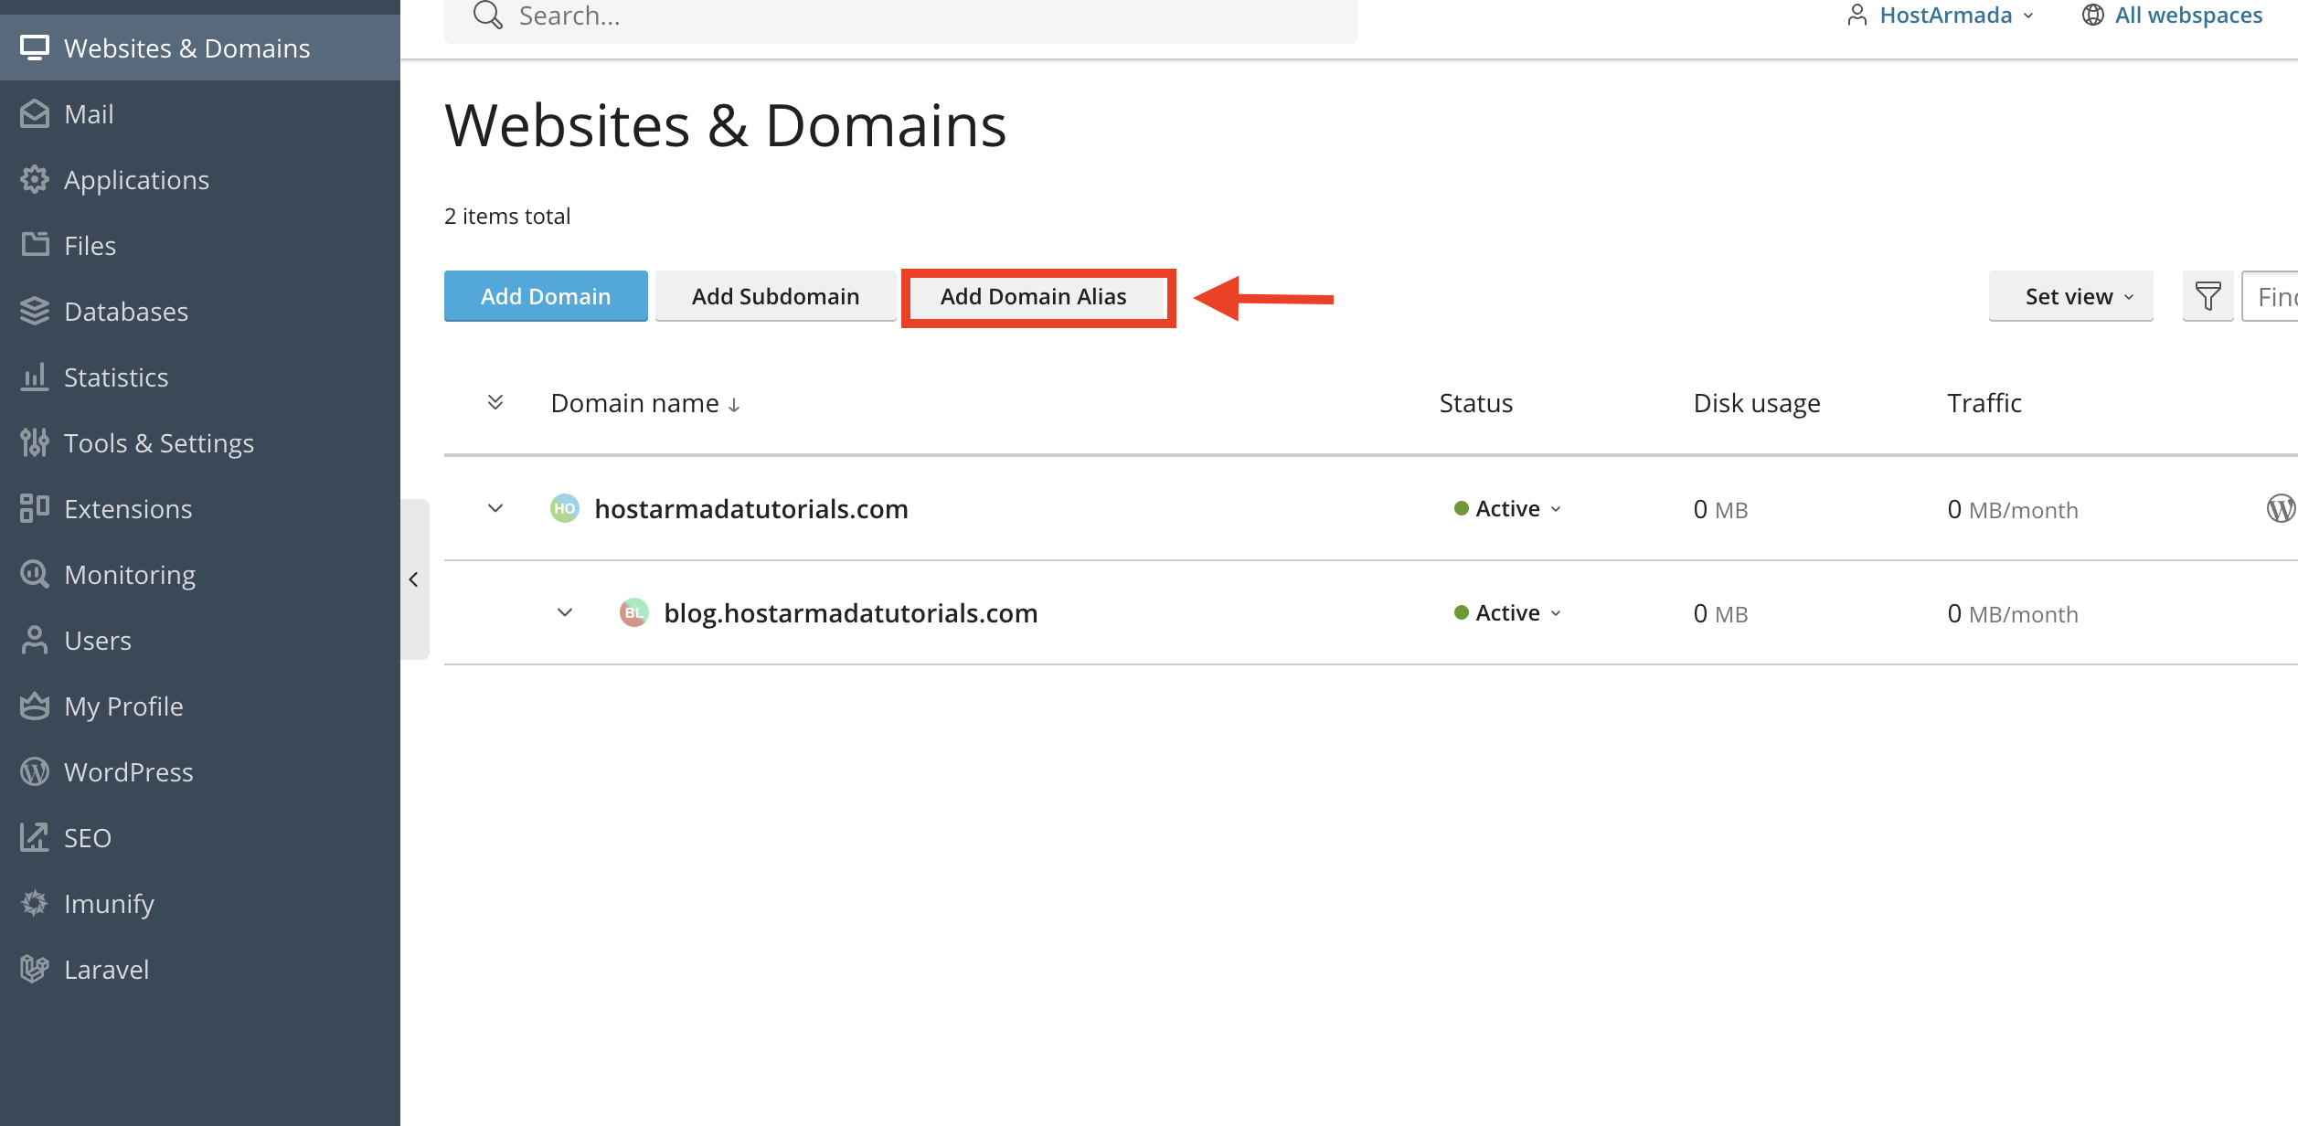The image size is (2298, 1126).
Task: Open Monitoring in the sidebar
Action: [200, 574]
